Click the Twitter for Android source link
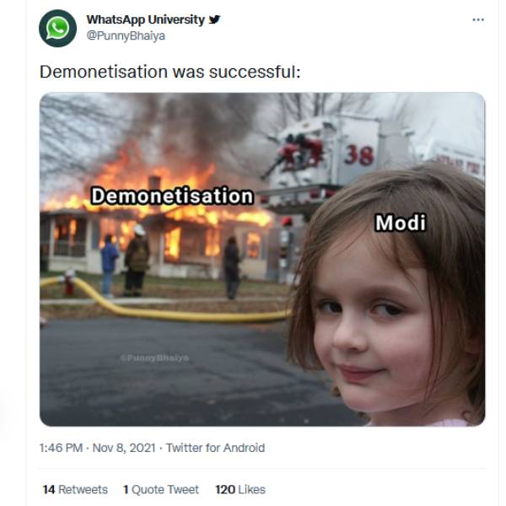Screen dimensions: 506x506 215,448
